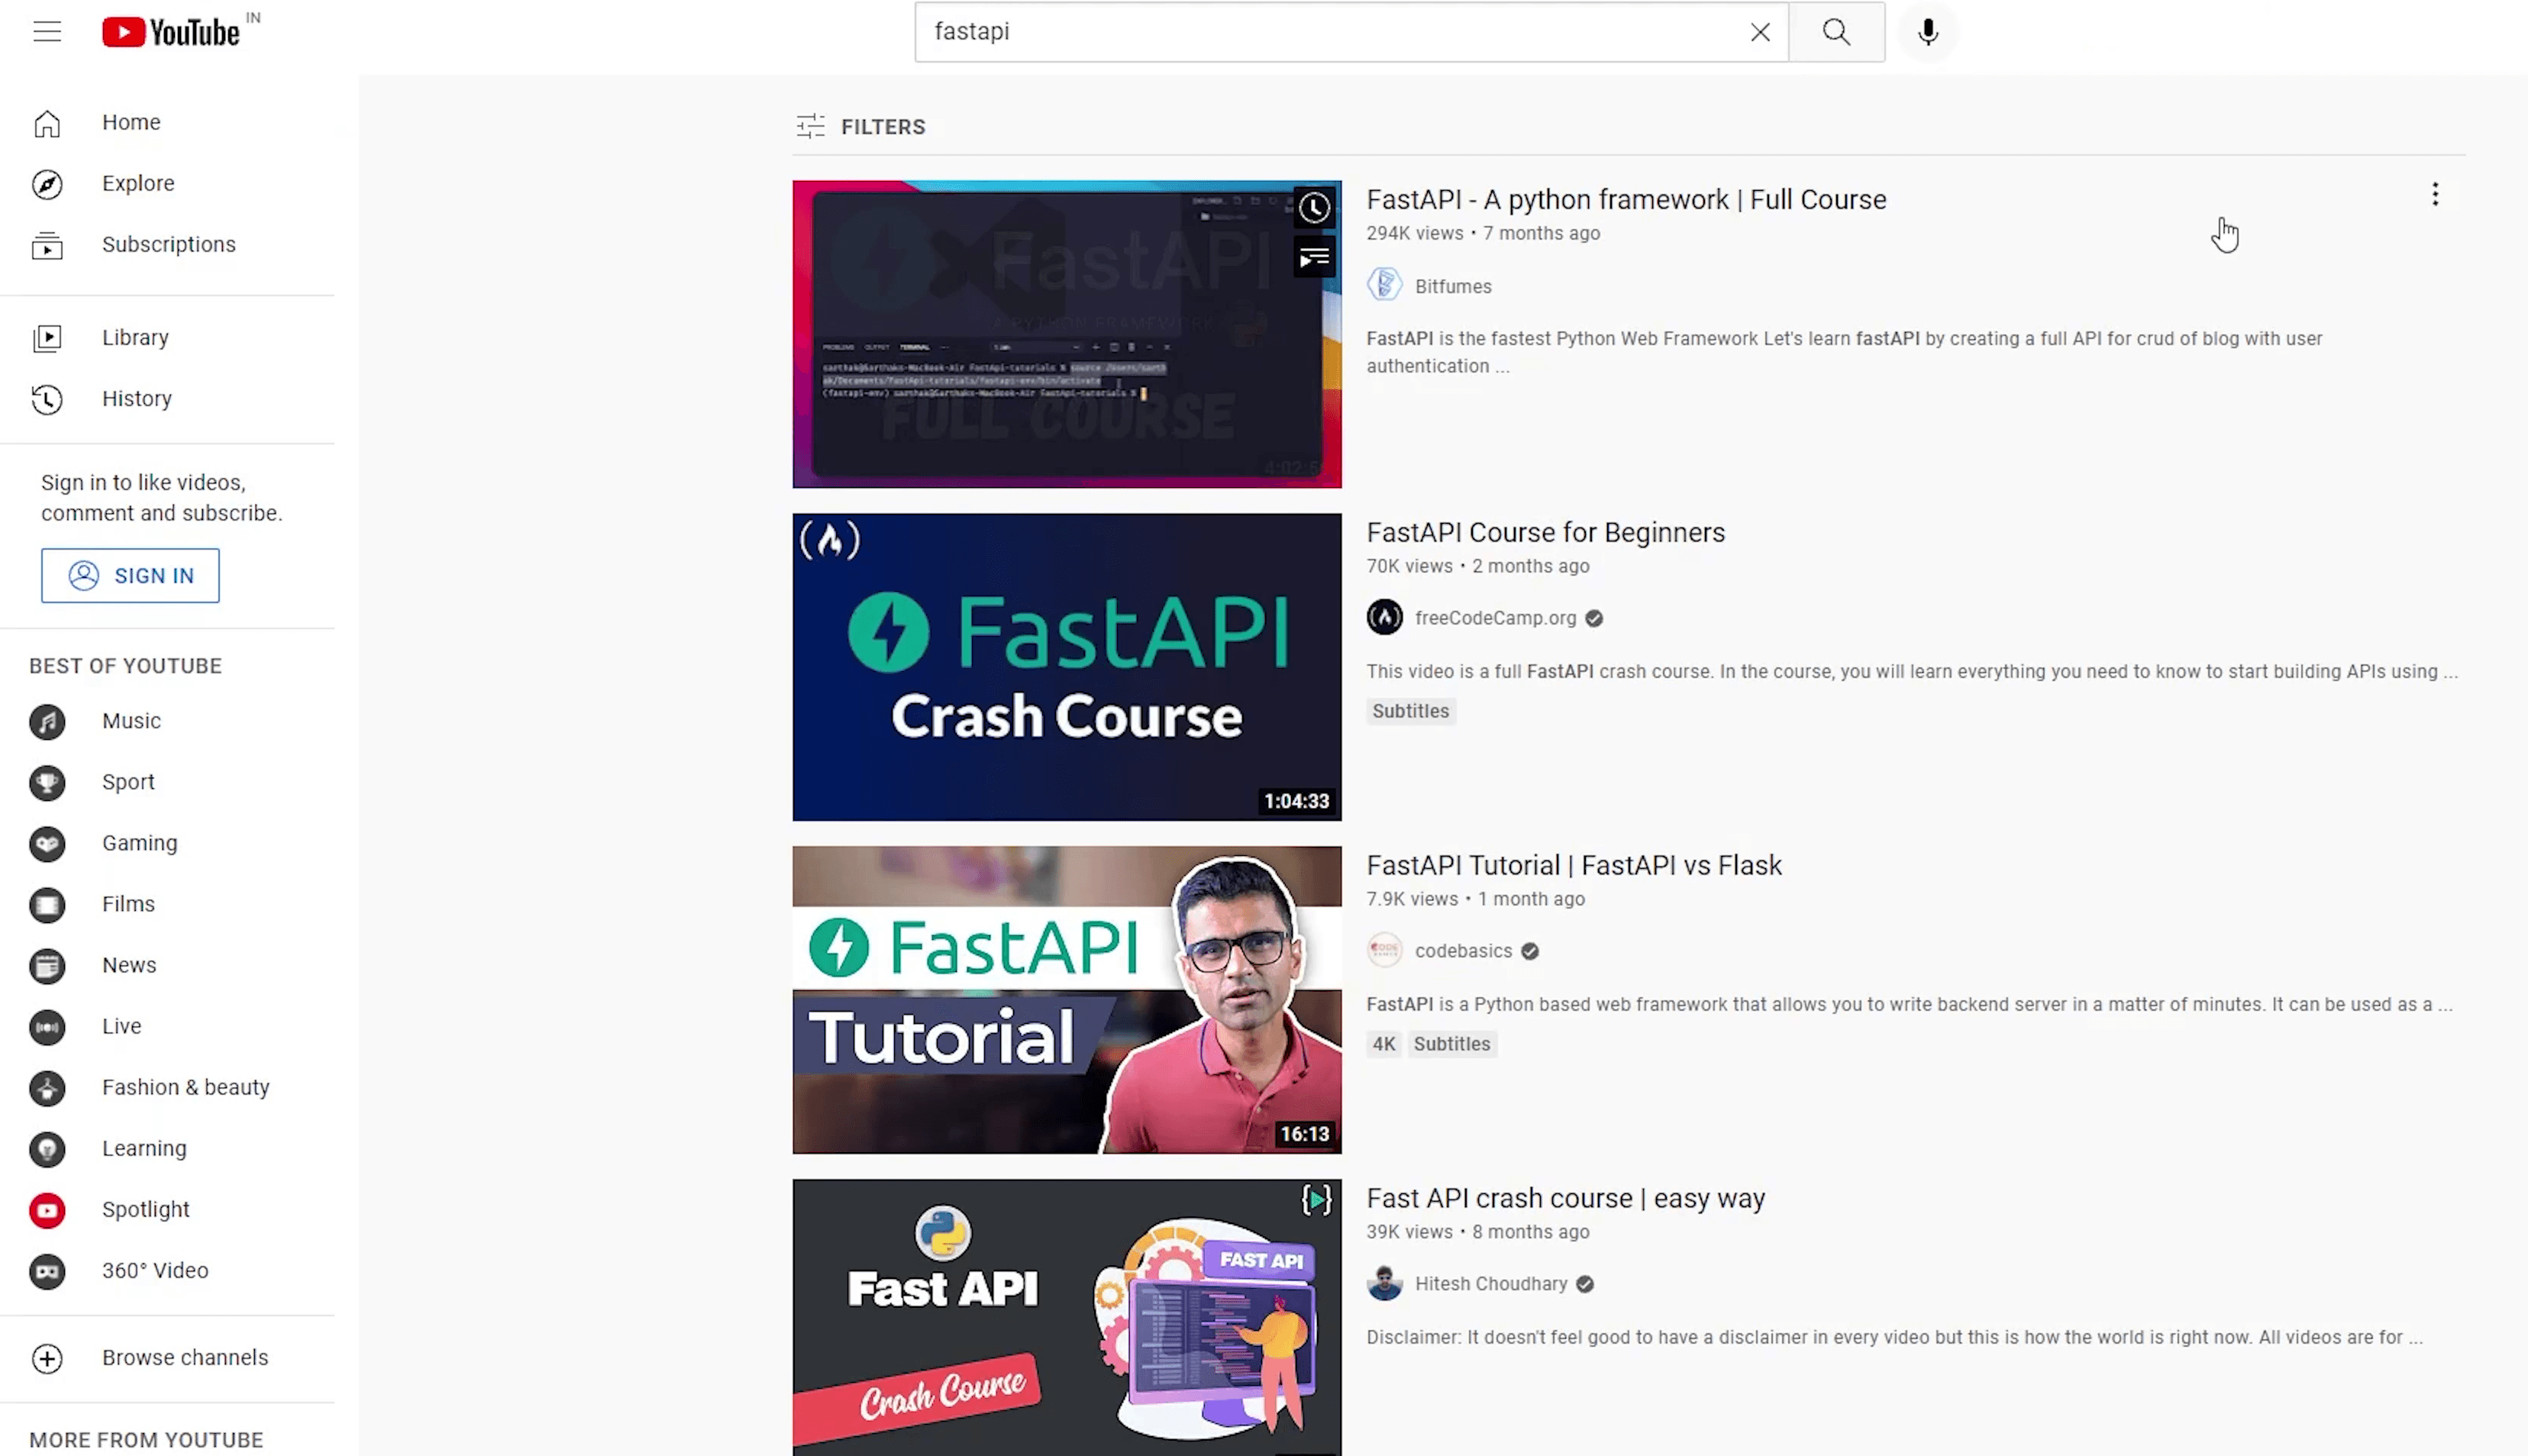Click in the fastapi search field
Image resolution: width=2528 pixels, height=1456 pixels.
tap(1330, 32)
